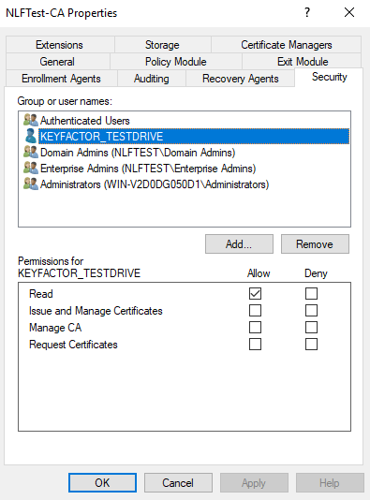Switch to the Auditing tab
The image size is (370, 500).
(152, 79)
